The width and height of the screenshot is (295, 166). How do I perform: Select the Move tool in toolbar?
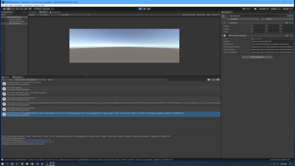[9, 9]
